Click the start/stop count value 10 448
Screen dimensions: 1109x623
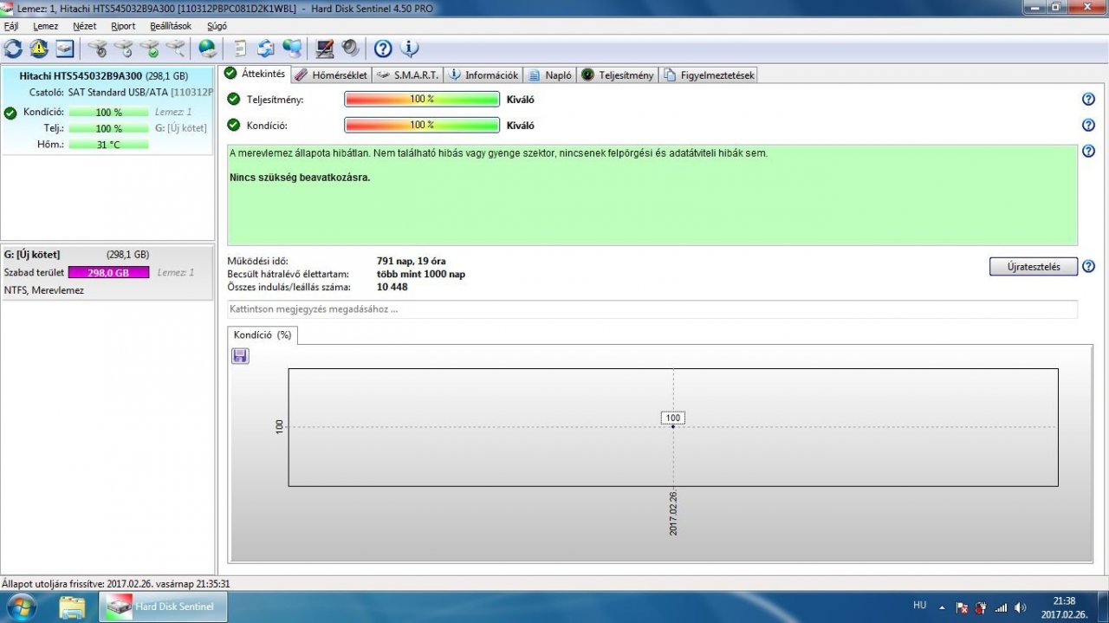click(392, 287)
